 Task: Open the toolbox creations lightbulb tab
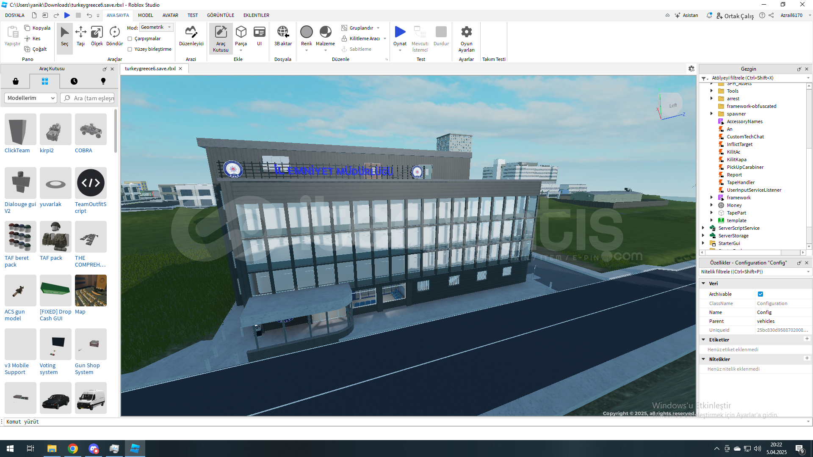pyautogui.click(x=103, y=81)
